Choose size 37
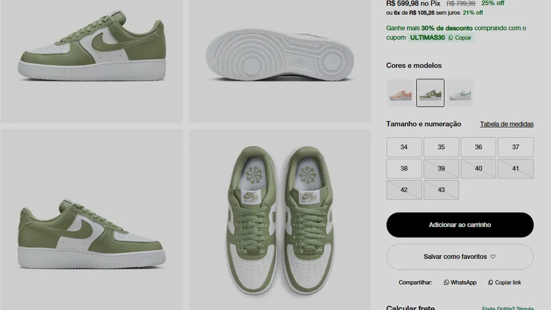Screen dimensions: 551x310 click(516, 147)
